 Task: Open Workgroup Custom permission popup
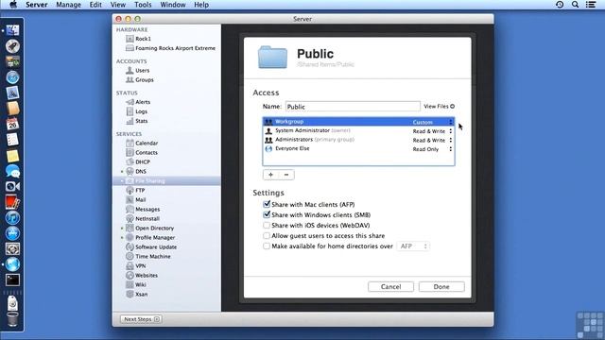pos(433,122)
